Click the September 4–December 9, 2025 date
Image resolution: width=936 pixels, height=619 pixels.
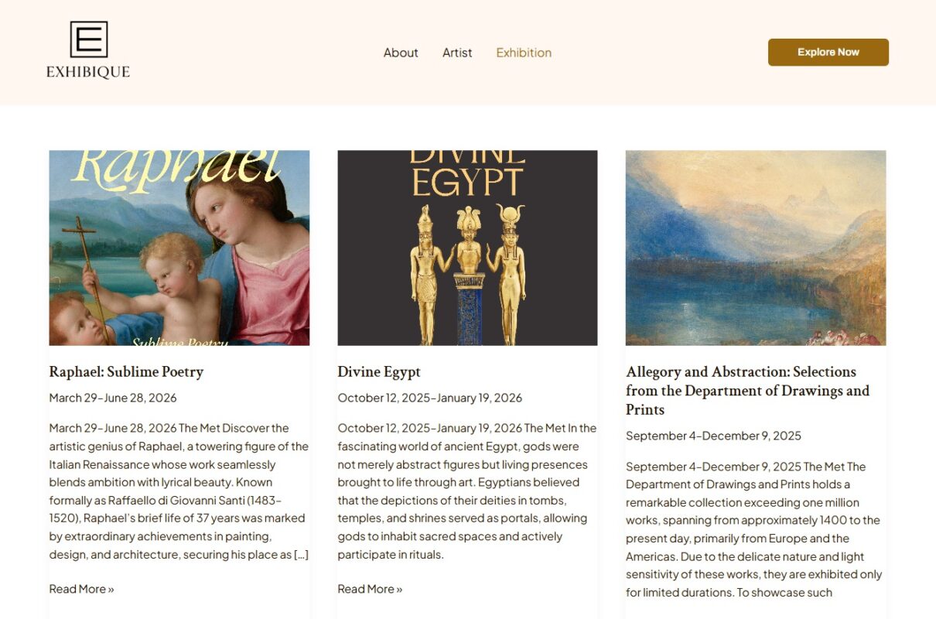[x=713, y=436]
